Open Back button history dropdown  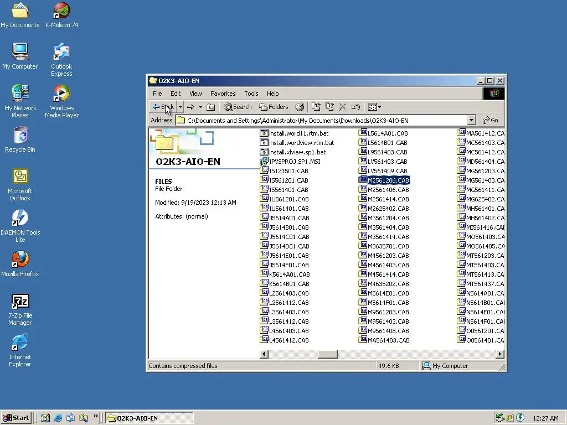(180, 107)
